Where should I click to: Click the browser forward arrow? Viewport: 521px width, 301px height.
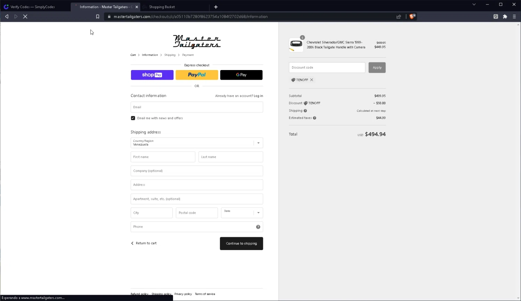pos(16,16)
